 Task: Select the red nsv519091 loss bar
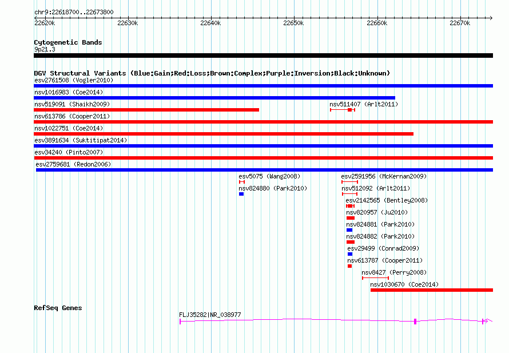(x=146, y=110)
